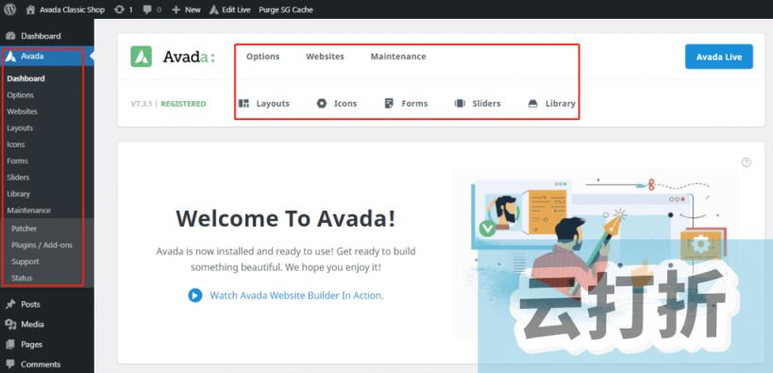Open Options in the Avada sidebar submenu
This screenshot has height=373, width=773.
pos(20,94)
